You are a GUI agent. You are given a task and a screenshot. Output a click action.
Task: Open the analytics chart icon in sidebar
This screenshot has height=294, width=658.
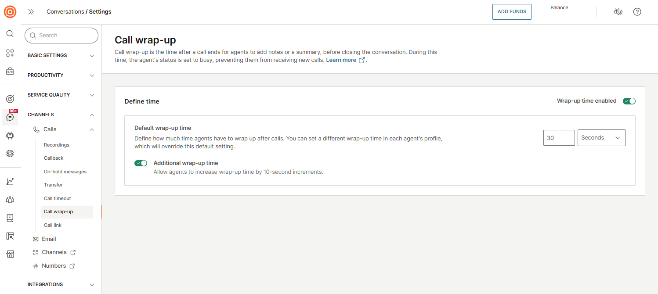click(x=10, y=181)
